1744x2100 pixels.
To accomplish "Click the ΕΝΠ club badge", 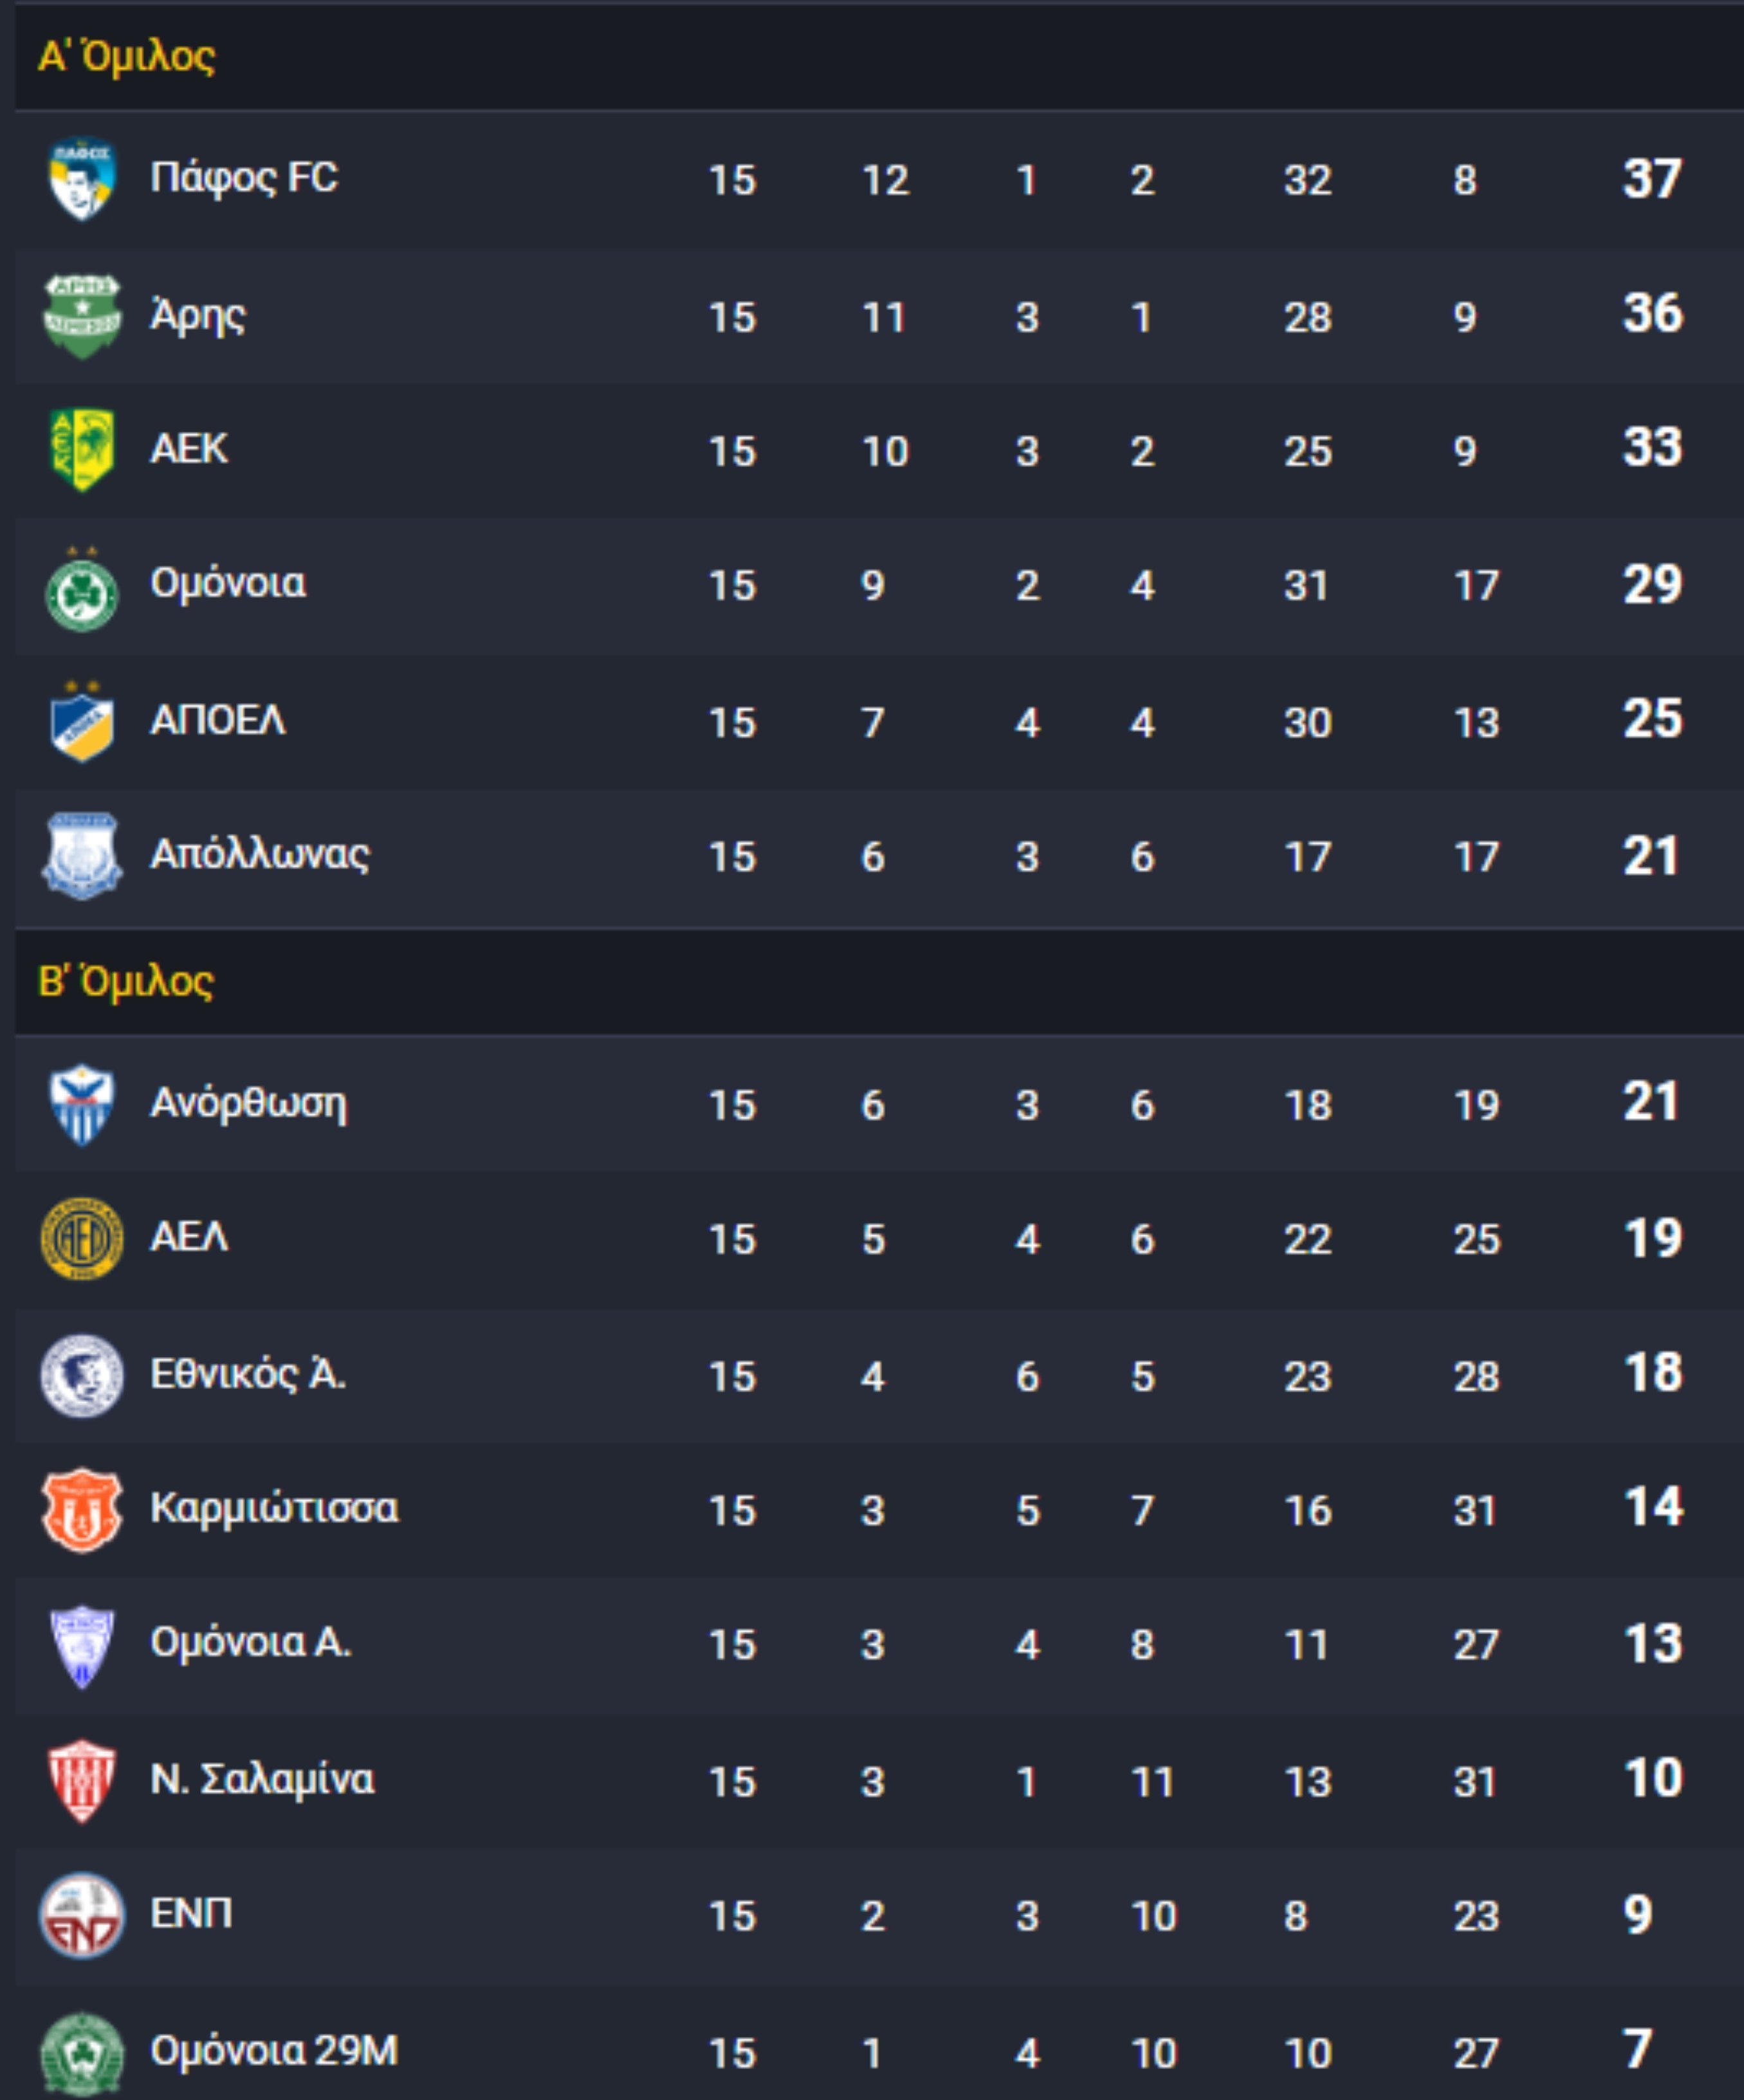I will tap(82, 1915).
